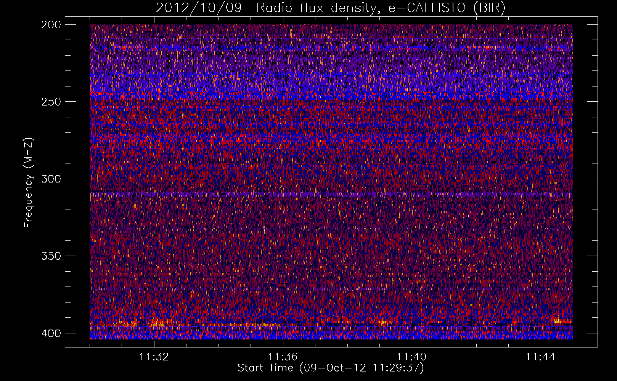This screenshot has width=617, height=381.
Task: Click the 300 frequency tick label
Action: point(51,179)
